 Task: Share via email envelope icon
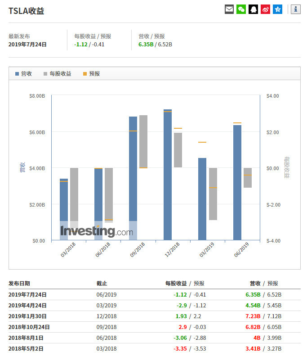(229, 9)
